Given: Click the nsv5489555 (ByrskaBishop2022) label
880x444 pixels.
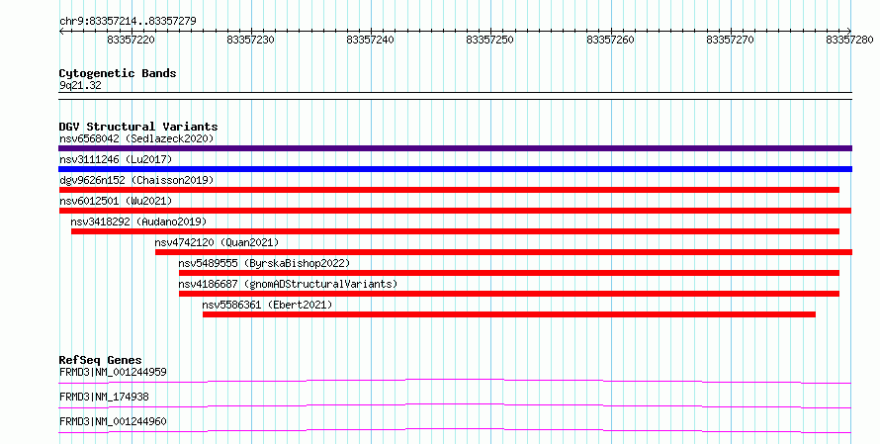Looking at the screenshot, I should coord(264,263).
